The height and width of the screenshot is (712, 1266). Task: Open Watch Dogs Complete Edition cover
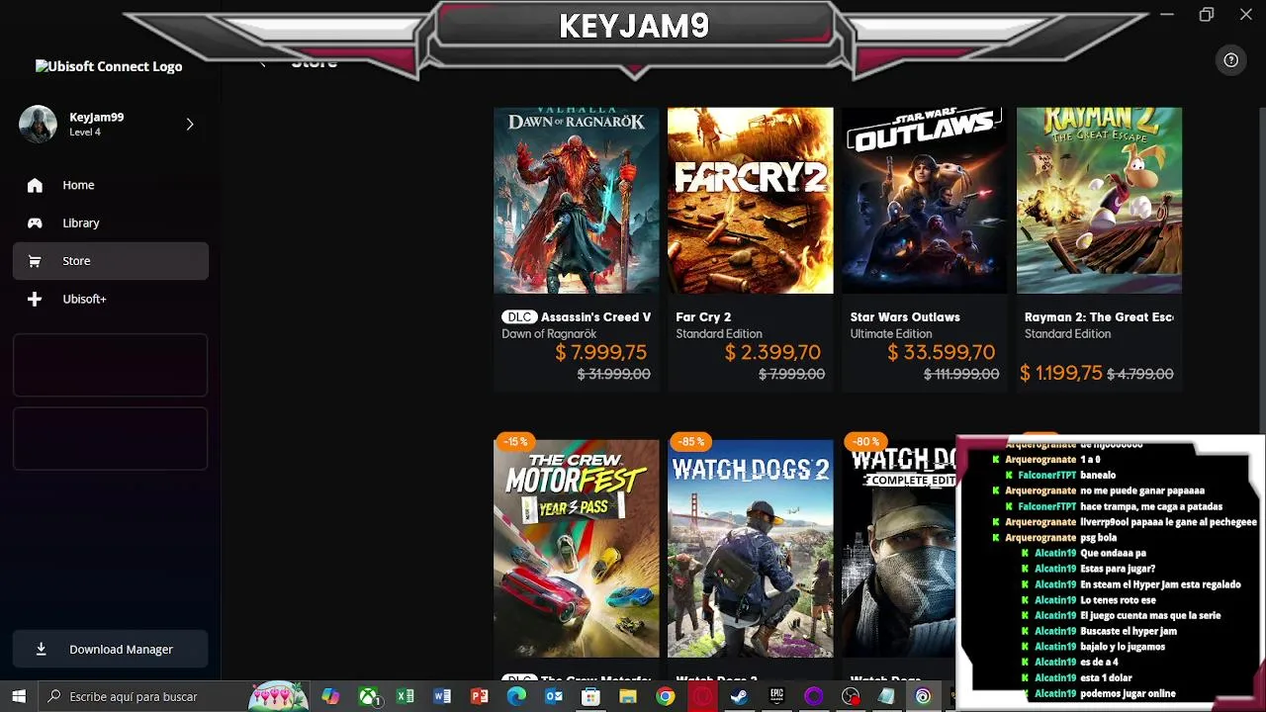coord(898,548)
